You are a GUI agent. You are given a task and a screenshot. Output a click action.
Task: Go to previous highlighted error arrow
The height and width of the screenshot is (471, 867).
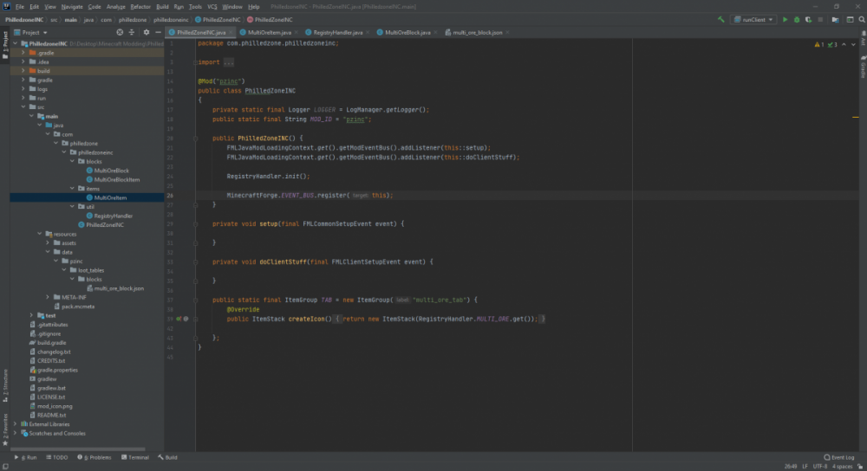click(844, 44)
